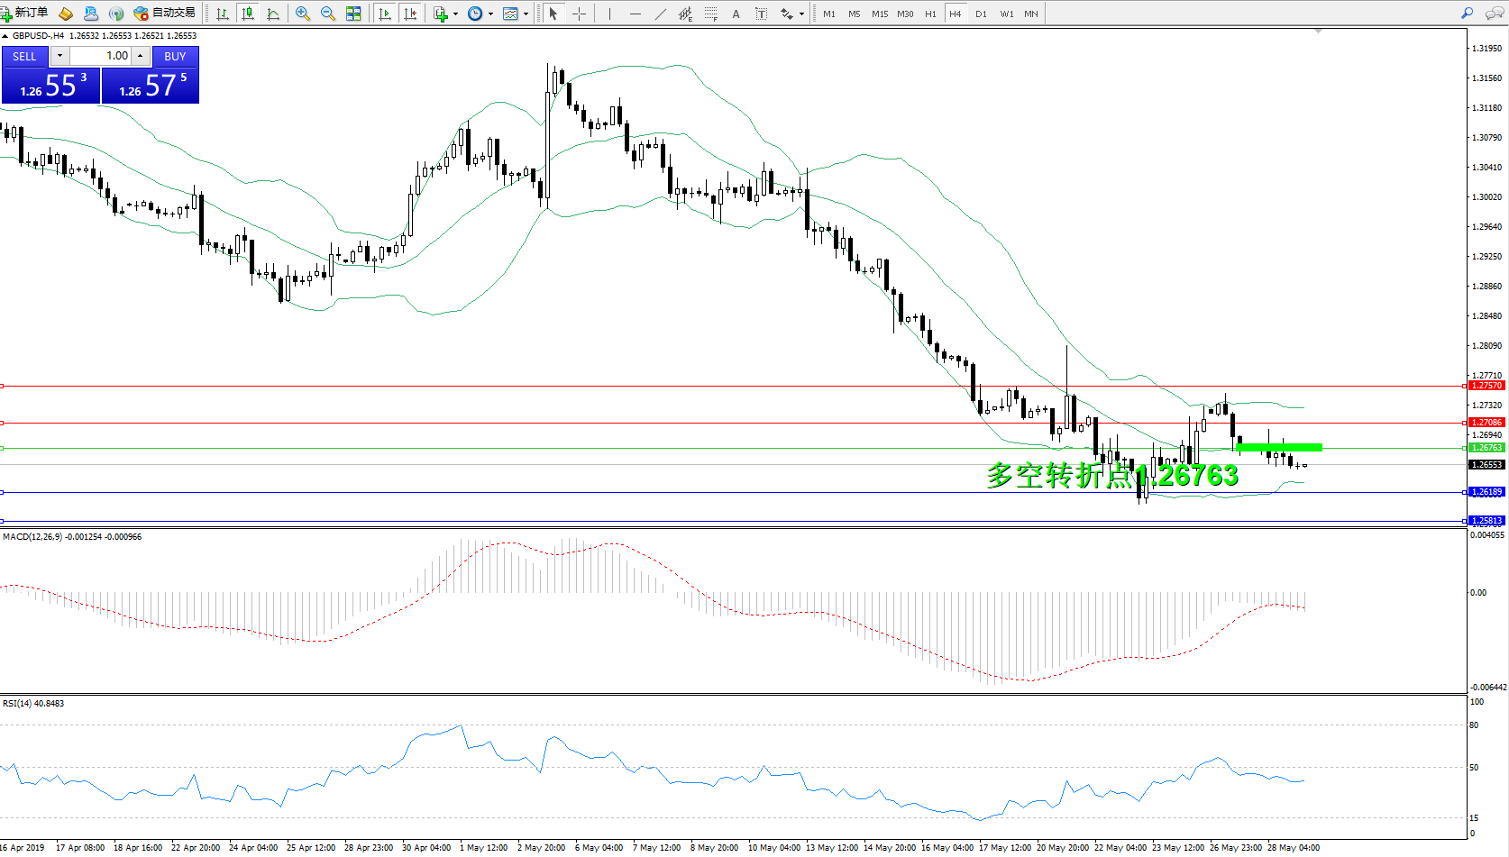Image resolution: width=1509 pixels, height=857 pixels.
Task: Switch to the M15 timeframe
Action: (x=879, y=14)
